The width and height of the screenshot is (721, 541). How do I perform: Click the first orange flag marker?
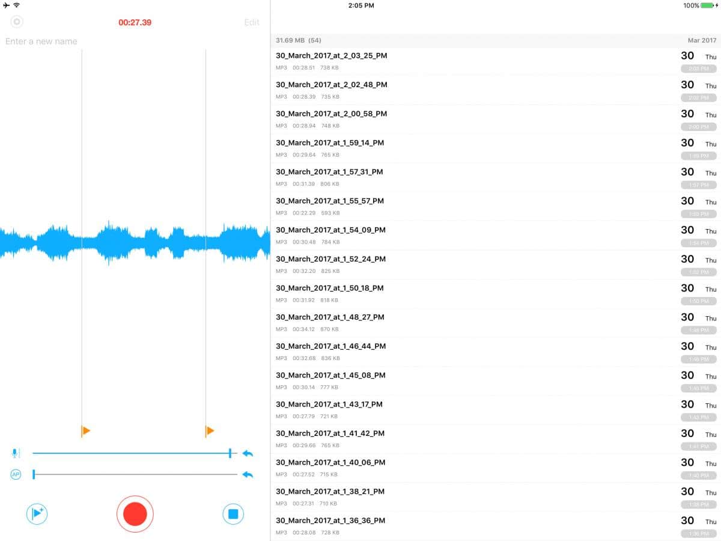tap(86, 430)
